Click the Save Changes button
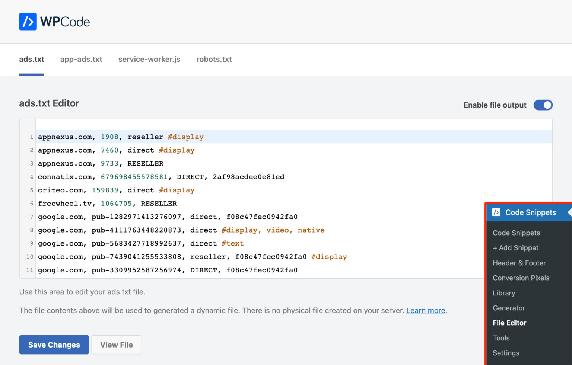572x365 pixels. (54, 345)
